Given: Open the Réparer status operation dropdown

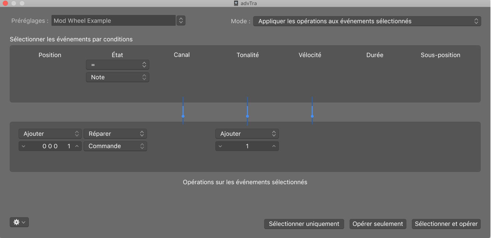Looking at the screenshot, I should tap(115, 134).
